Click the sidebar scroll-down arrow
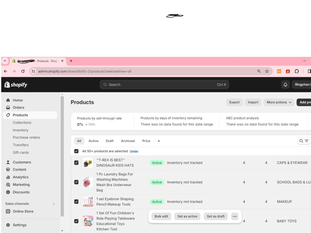 [x=62, y=231]
